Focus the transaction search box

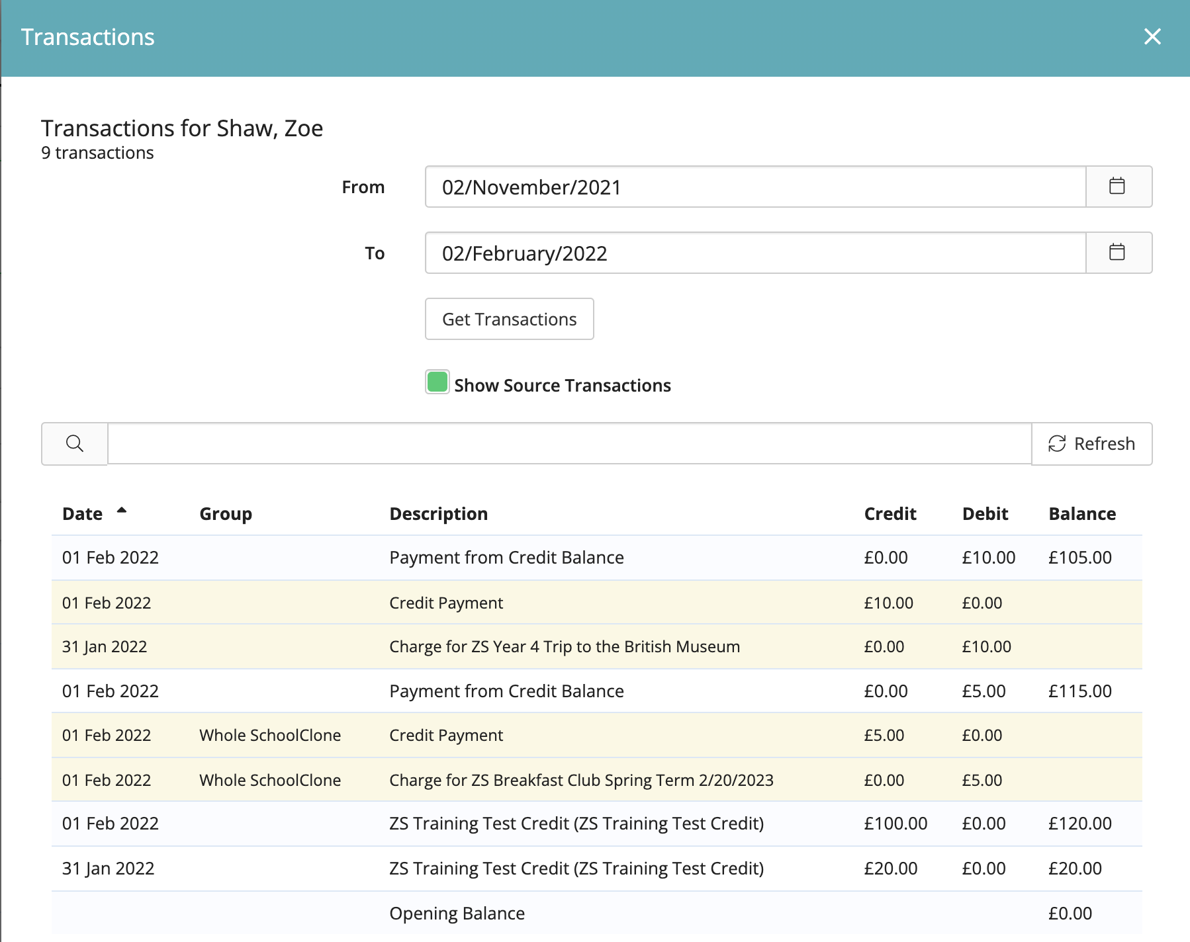click(569, 443)
